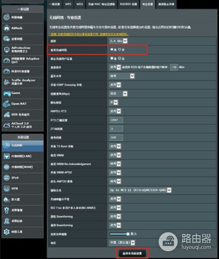Select 是 for Enable Radio (启用无线网络)
The width and height of the screenshot is (219, 259).
coord(112,49)
